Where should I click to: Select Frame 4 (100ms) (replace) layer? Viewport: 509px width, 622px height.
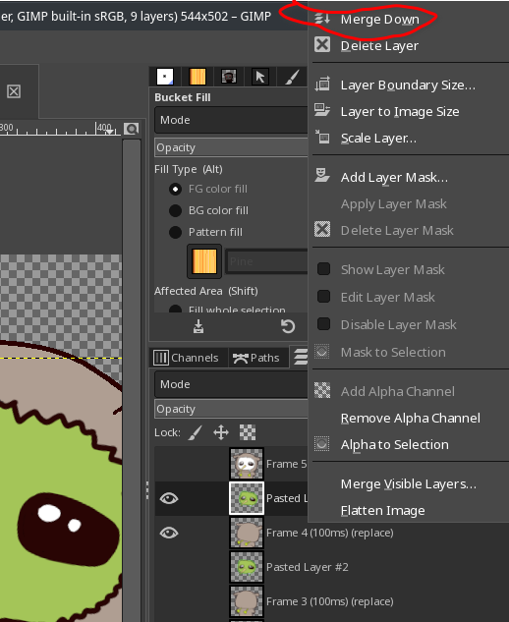tap(330, 533)
